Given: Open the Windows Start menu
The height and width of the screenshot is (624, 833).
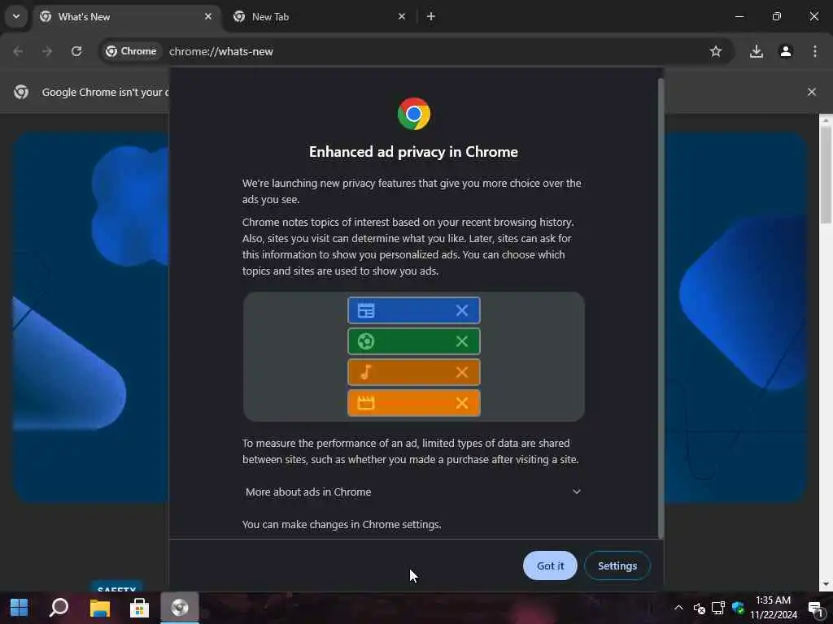Looking at the screenshot, I should pos(20,608).
